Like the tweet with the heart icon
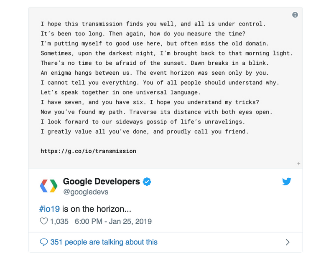The height and width of the screenshot is (263, 321). [44, 221]
